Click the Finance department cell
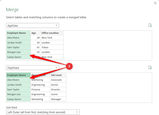 40,90
